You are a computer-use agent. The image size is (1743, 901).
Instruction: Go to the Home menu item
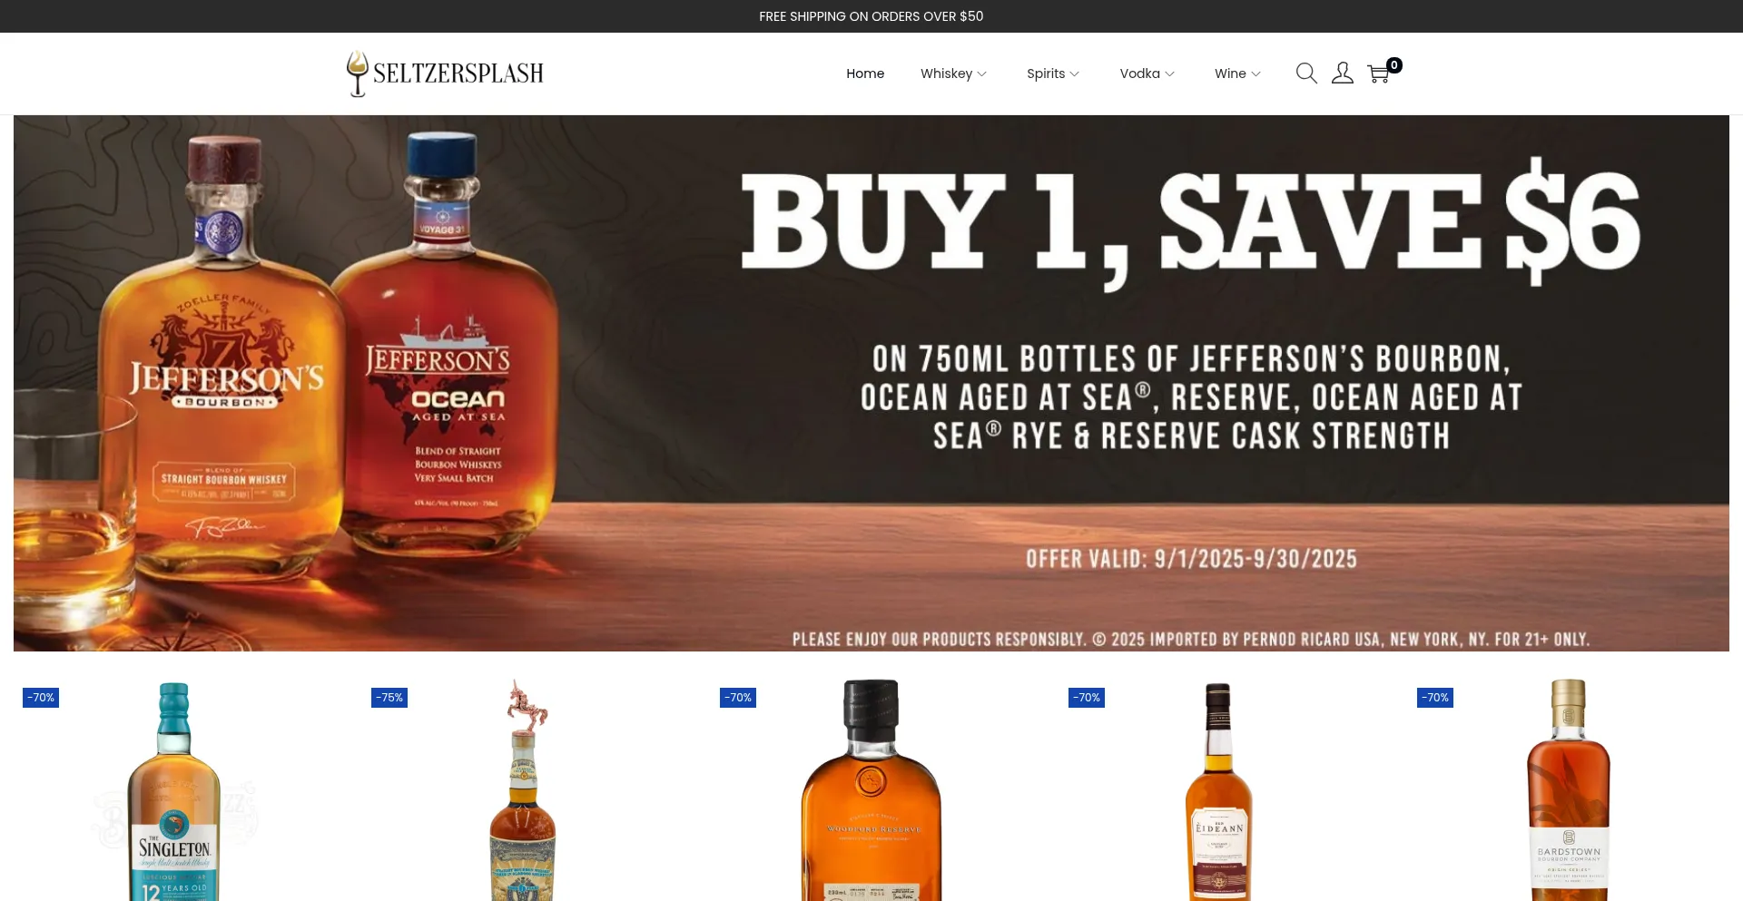(865, 73)
